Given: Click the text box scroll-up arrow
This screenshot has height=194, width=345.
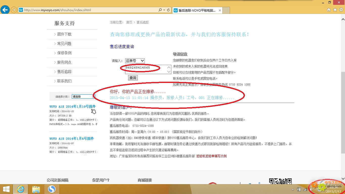Looking at the screenshot, I should click(169, 67).
